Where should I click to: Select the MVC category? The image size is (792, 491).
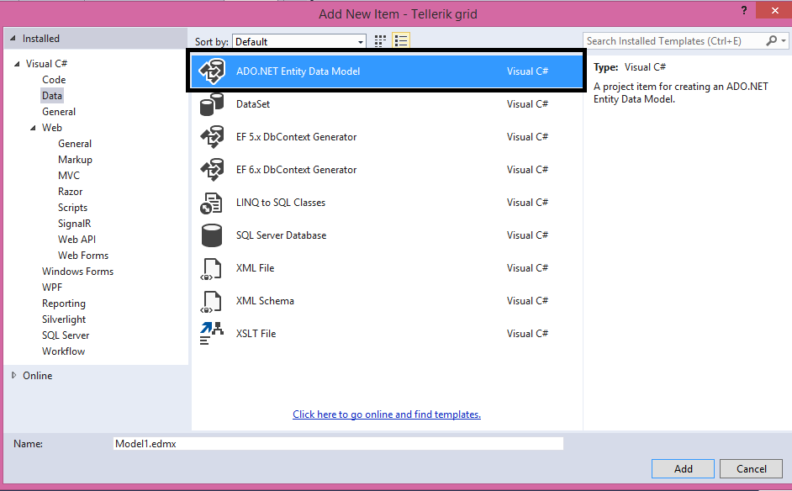[69, 176]
